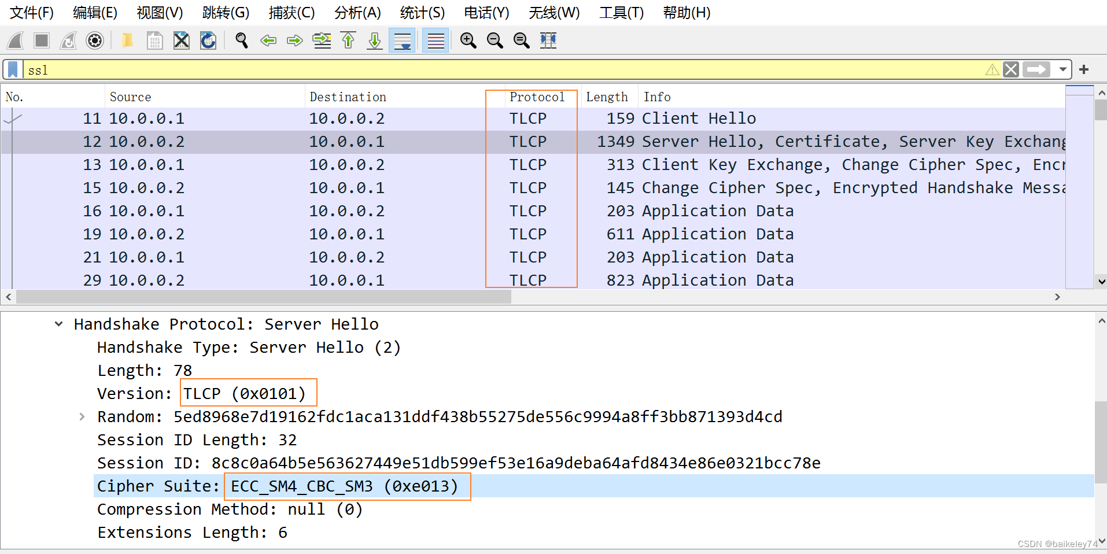Go back to previous packet arrow
This screenshot has height=554, width=1107.
point(268,40)
